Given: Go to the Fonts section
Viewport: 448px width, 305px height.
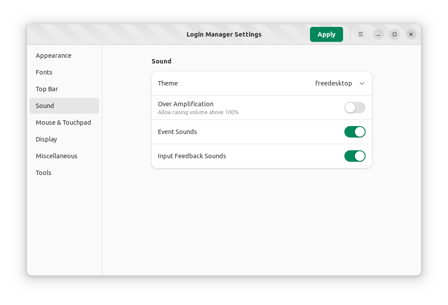Looking at the screenshot, I should tap(44, 72).
